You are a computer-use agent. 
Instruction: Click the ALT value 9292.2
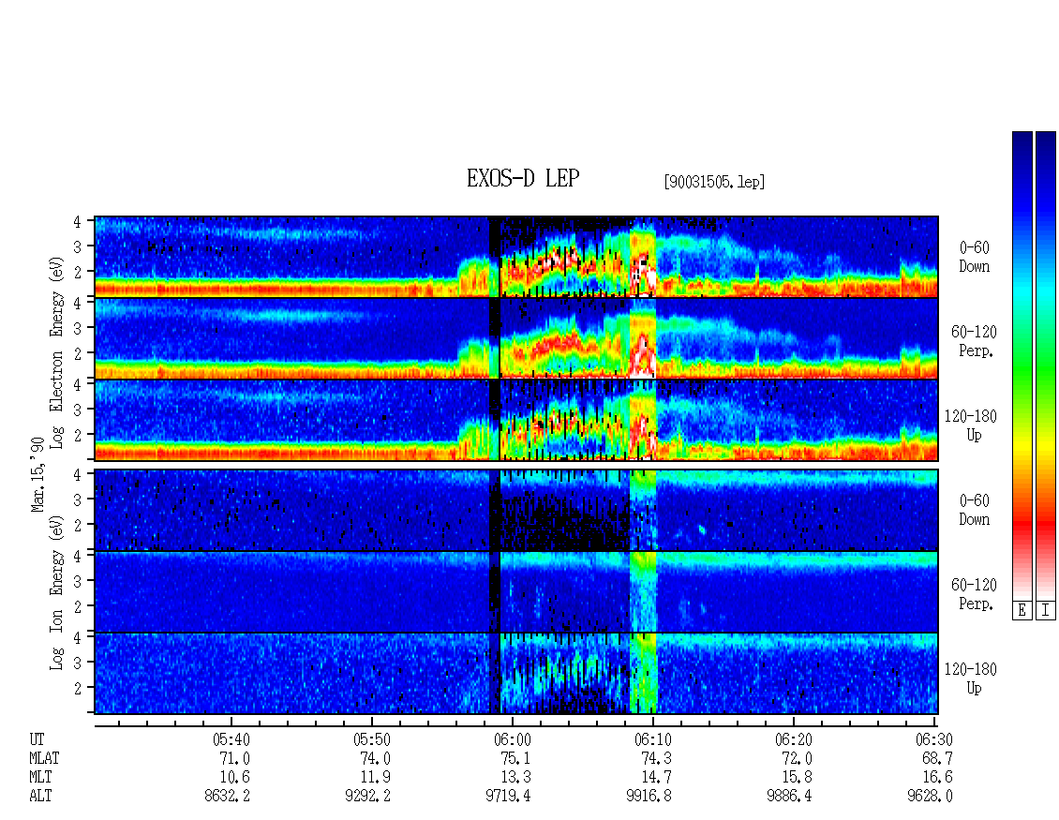click(x=368, y=797)
